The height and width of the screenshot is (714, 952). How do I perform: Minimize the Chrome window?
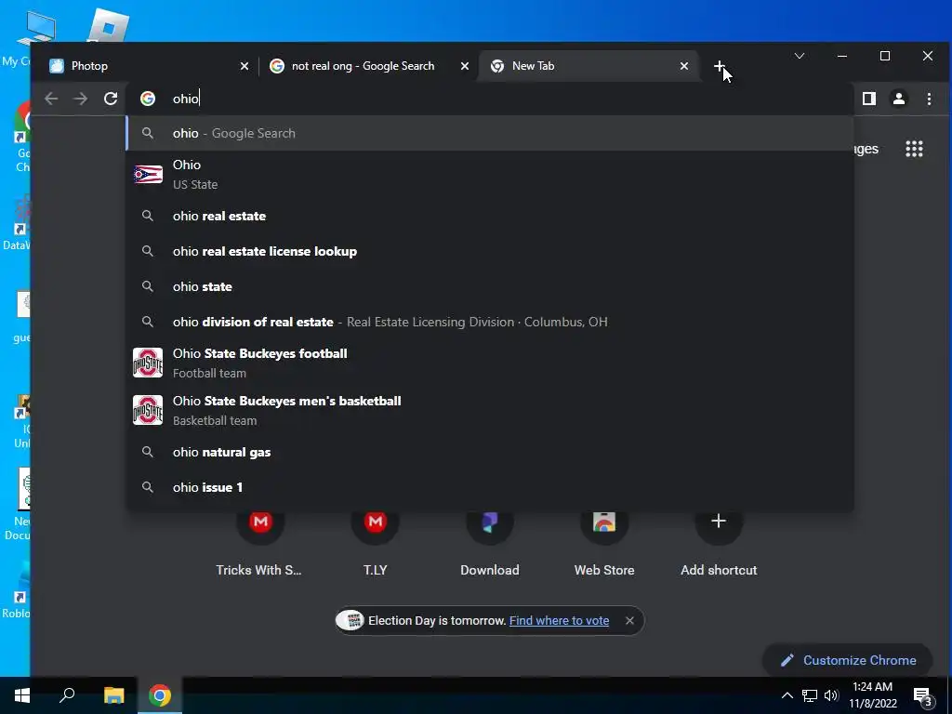(x=842, y=56)
